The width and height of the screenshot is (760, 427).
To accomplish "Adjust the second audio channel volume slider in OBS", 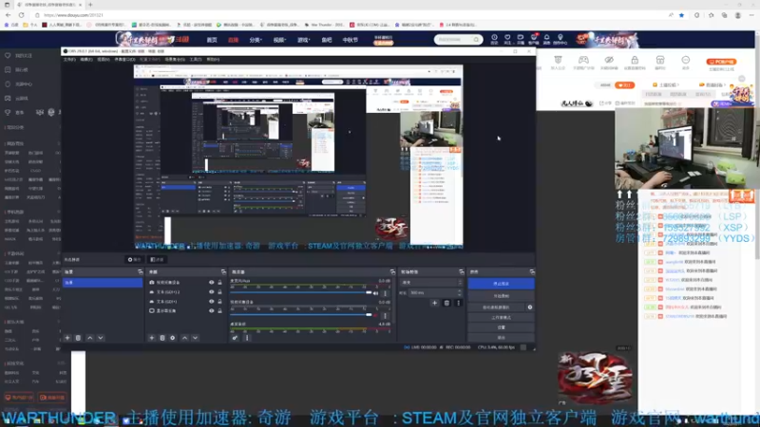I will [x=301, y=315].
